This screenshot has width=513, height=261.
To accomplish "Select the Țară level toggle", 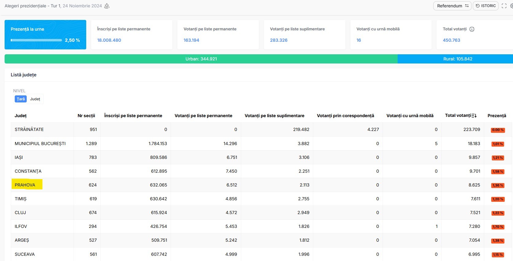I will tap(21, 99).
